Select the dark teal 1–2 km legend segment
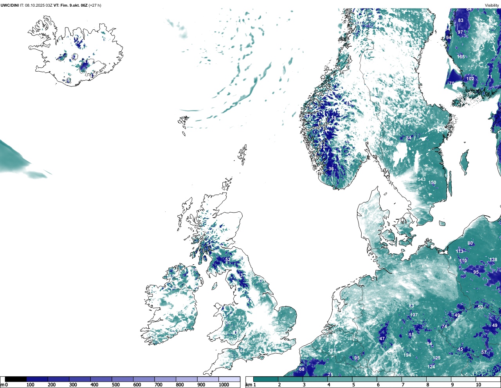Image resolution: width=501 pixels, height=388 pixels. point(266,379)
